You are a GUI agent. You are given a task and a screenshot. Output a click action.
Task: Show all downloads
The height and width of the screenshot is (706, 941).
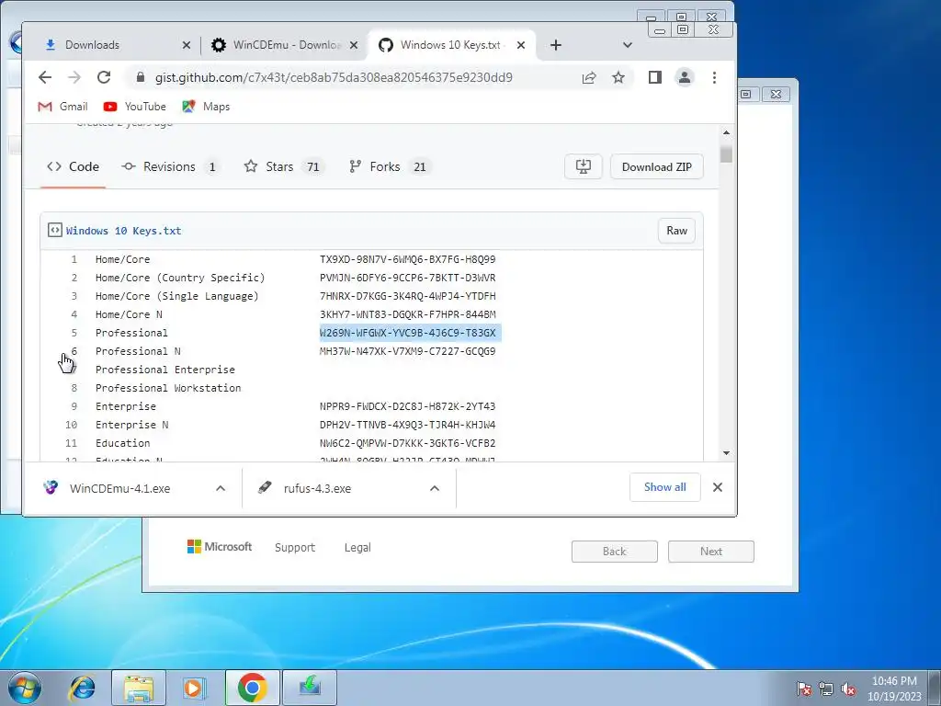665,487
